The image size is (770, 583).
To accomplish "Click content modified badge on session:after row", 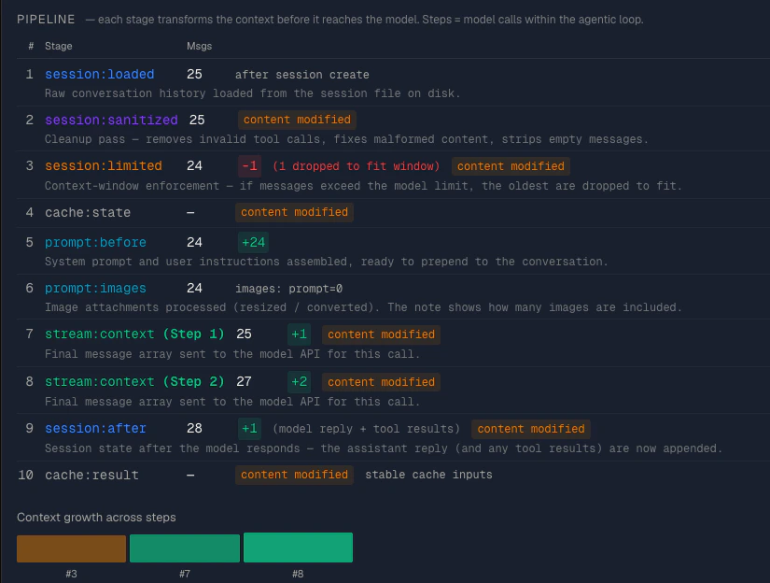I will click(531, 429).
